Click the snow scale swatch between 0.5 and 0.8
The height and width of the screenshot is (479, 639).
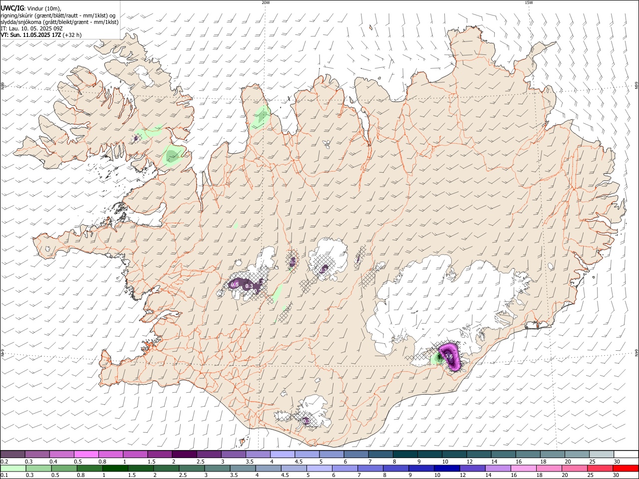coord(86,454)
